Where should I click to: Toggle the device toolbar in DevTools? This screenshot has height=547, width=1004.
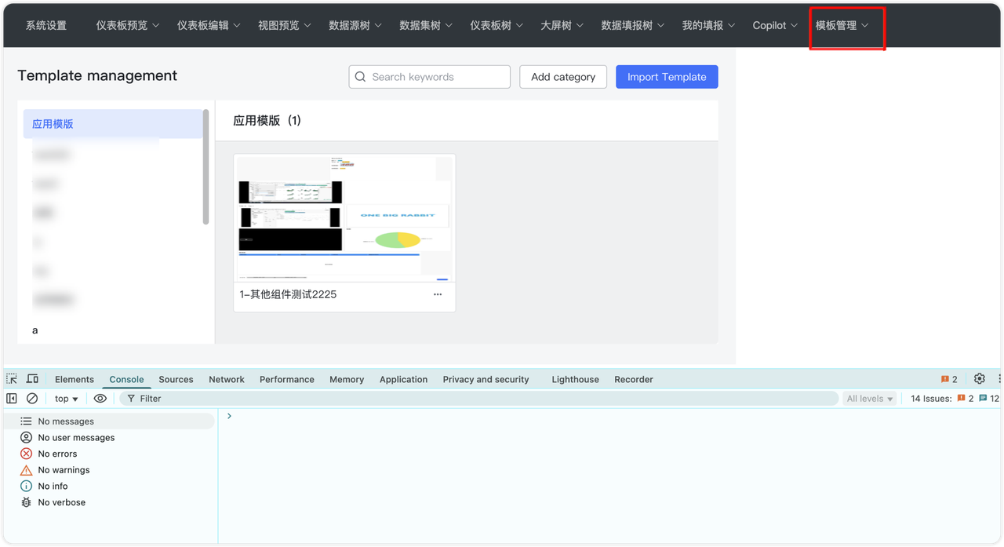click(x=31, y=378)
